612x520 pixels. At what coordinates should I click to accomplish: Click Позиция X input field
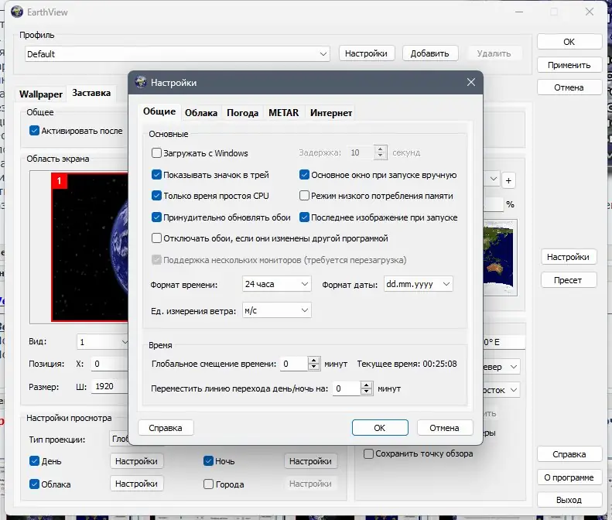click(110, 364)
